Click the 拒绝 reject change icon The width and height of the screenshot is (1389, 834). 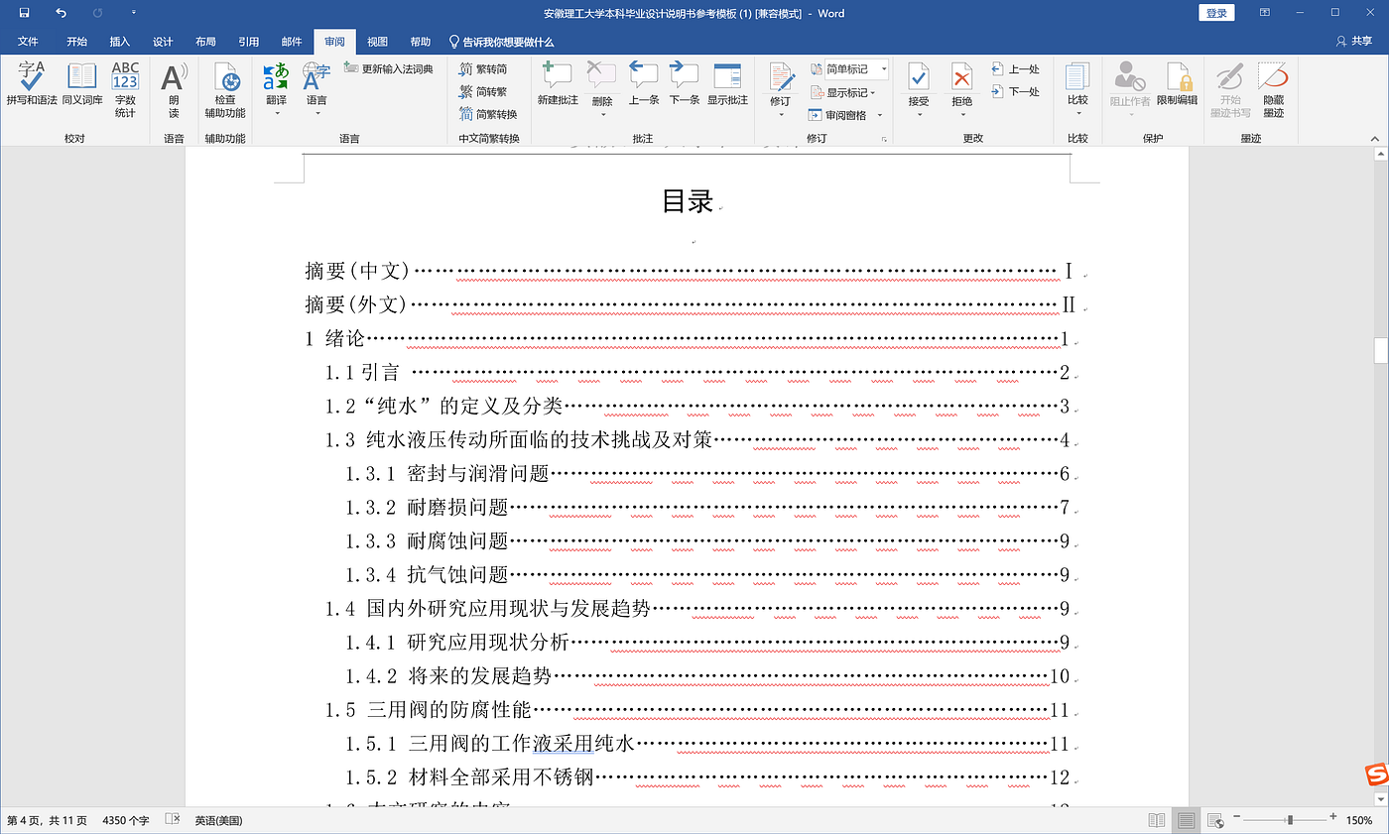click(x=962, y=77)
